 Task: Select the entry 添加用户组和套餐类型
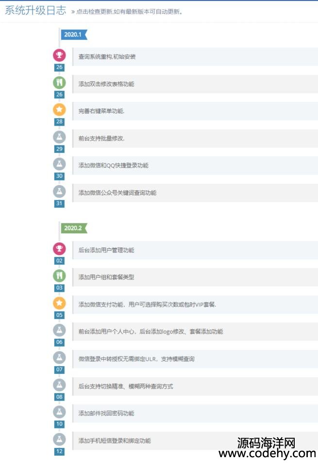pos(195,278)
